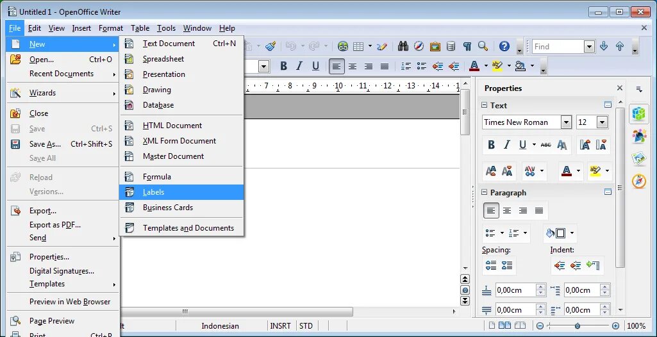Open paragraph background color dropdown in sidebar
Screen dimensions: 657x337
[572, 233]
